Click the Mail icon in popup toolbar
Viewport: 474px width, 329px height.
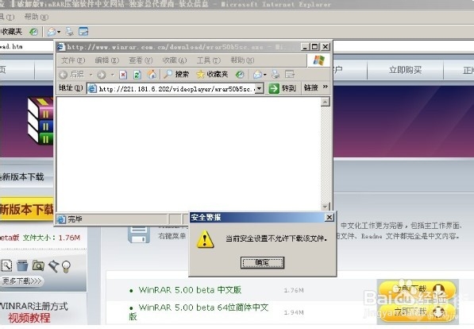257,75
